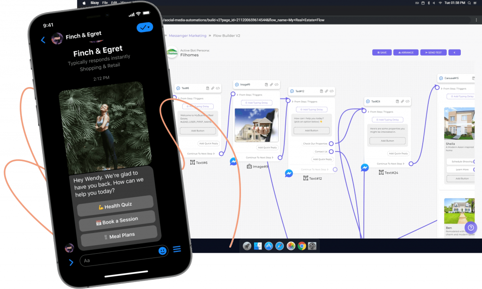Open Photos icon in the dock

click(290, 246)
